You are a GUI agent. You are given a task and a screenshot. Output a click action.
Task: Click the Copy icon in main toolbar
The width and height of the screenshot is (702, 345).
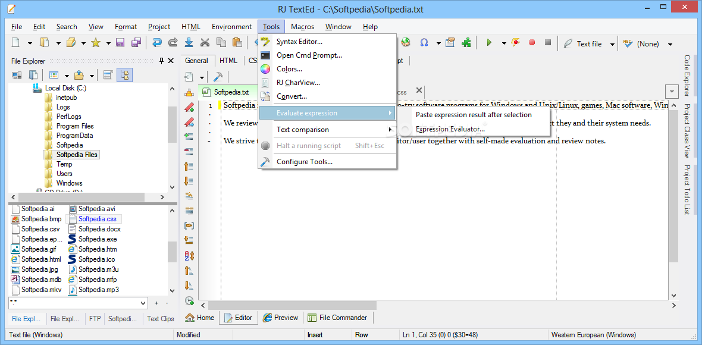point(221,43)
